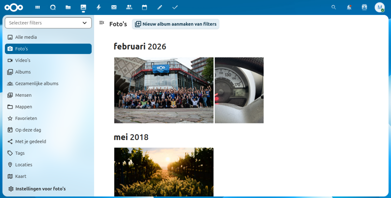Click the search magnifier icon

pyautogui.click(x=334, y=7)
